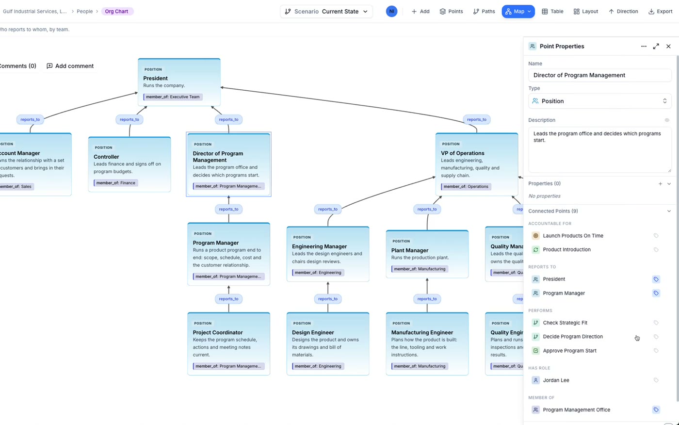Screen dimensions: 679x425
Task: Open the Paths toolbar option
Action: point(484,11)
